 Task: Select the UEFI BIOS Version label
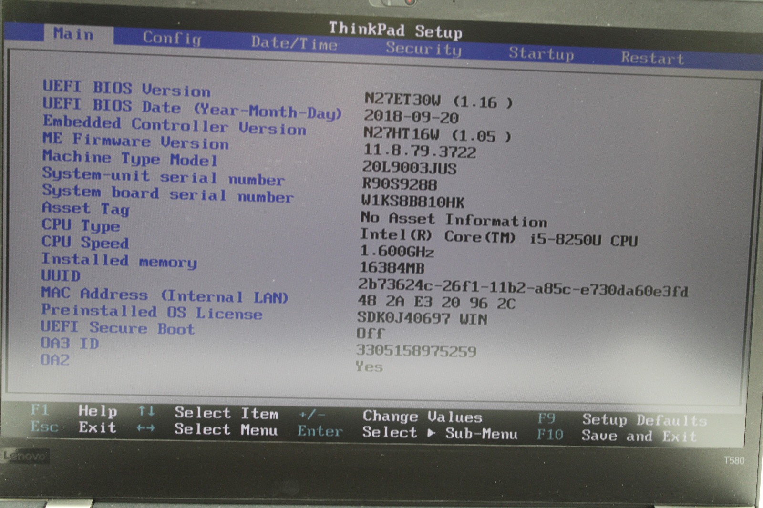coord(126,88)
